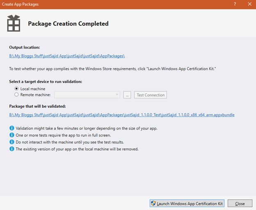Click info icon beside existing version note
The image size is (256, 210).
(x=12, y=149)
